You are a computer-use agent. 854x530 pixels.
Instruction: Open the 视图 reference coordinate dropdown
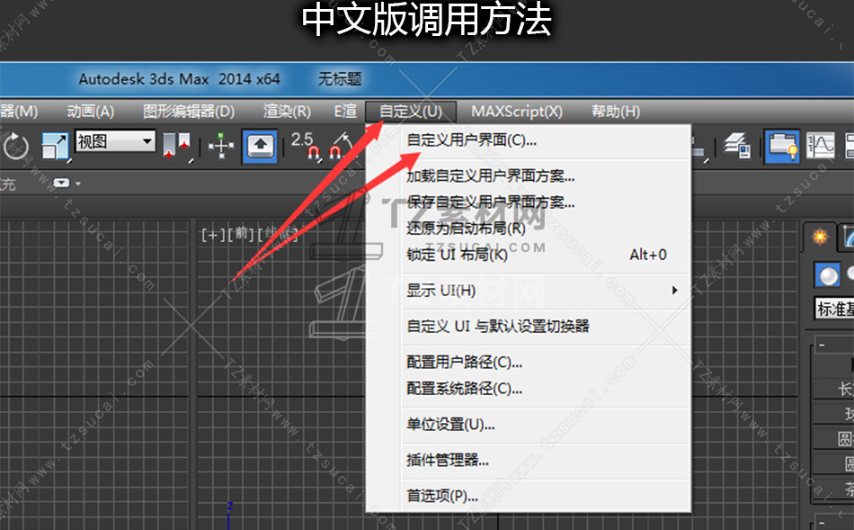point(115,141)
